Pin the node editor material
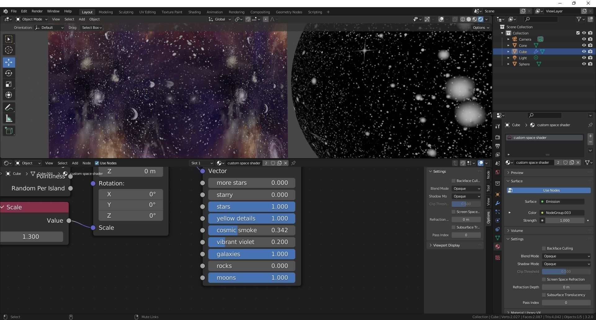Image resolution: width=596 pixels, height=320 pixels. [x=293, y=163]
